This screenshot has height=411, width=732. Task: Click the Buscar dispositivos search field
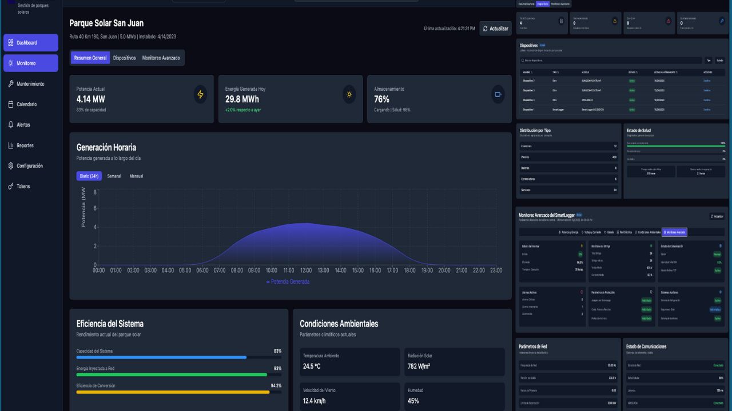click(611, 60)
